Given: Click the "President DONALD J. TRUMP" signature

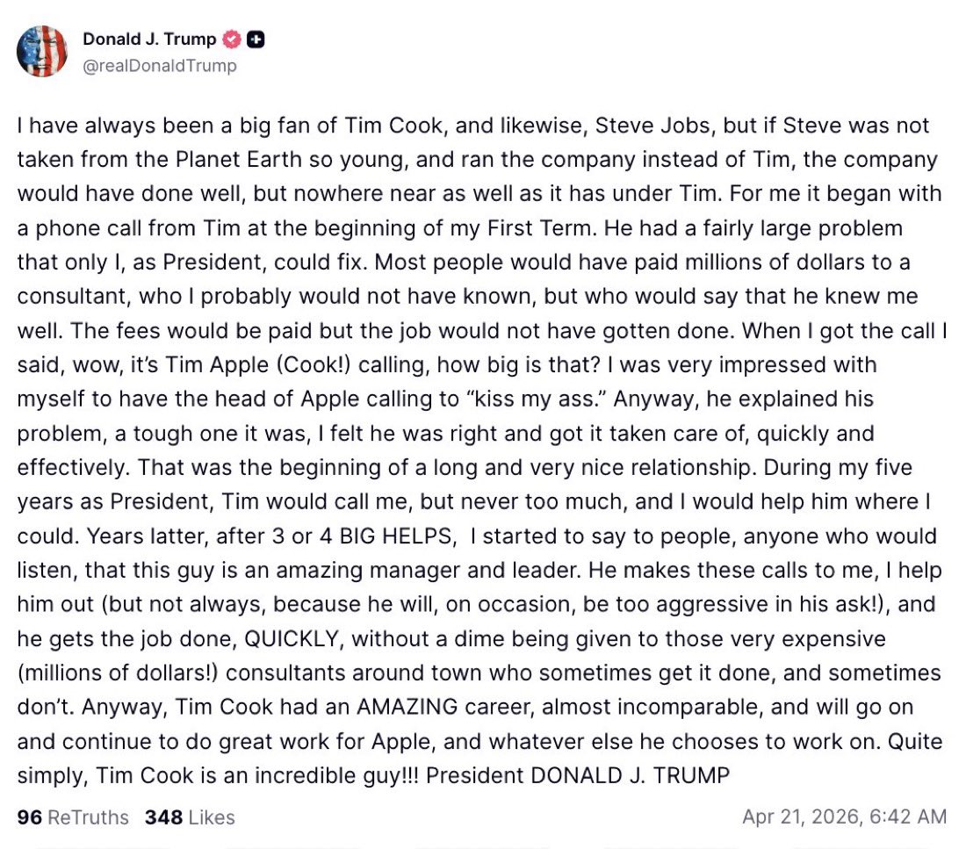Looking at the screenshot, I should 579,775.
